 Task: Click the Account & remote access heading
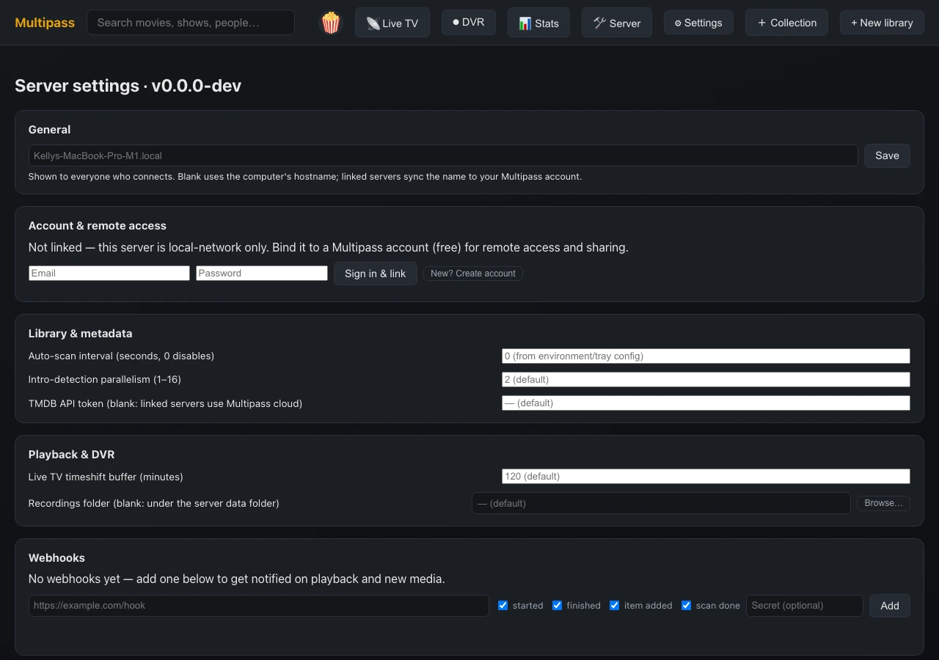[x=98, y=226]
